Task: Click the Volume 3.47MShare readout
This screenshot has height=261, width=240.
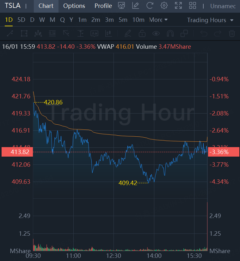Action: (x=163, y=47)
